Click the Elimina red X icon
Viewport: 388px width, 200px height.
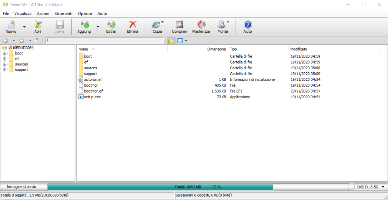132,25
